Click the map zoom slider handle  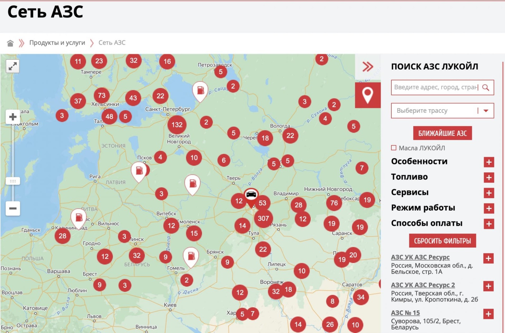tap(13, 181)
